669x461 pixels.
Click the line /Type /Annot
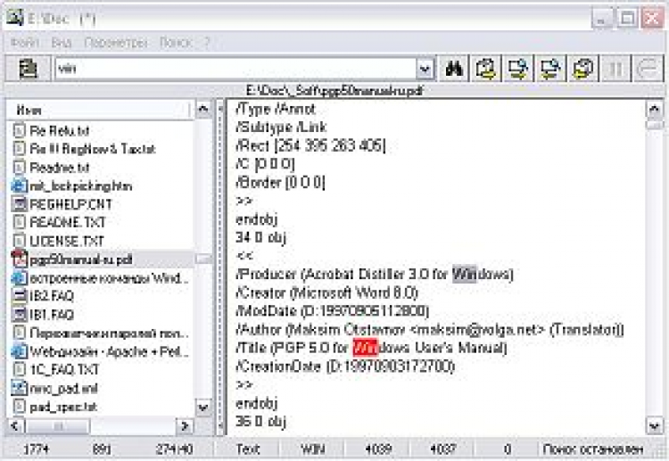click(276, 109)
